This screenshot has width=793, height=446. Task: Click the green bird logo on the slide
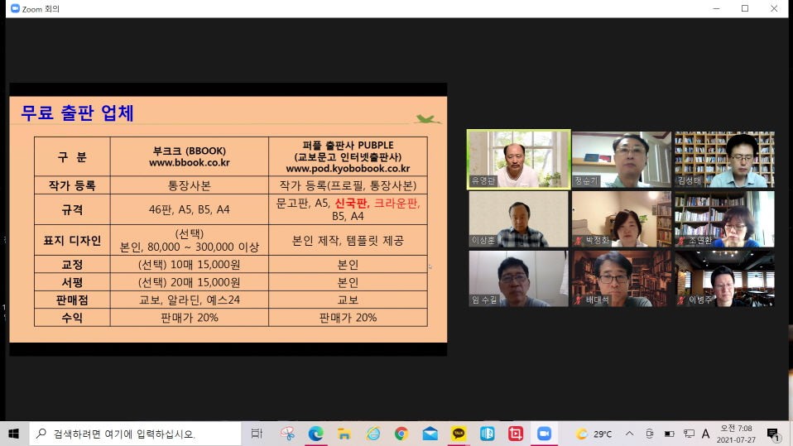(427, 119)
